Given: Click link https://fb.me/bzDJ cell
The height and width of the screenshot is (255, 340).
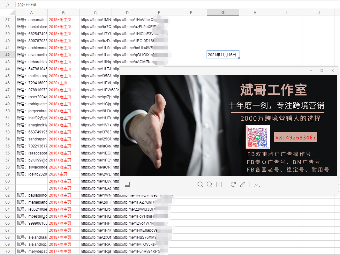Looking at the screenshot, I should (95, 41).
